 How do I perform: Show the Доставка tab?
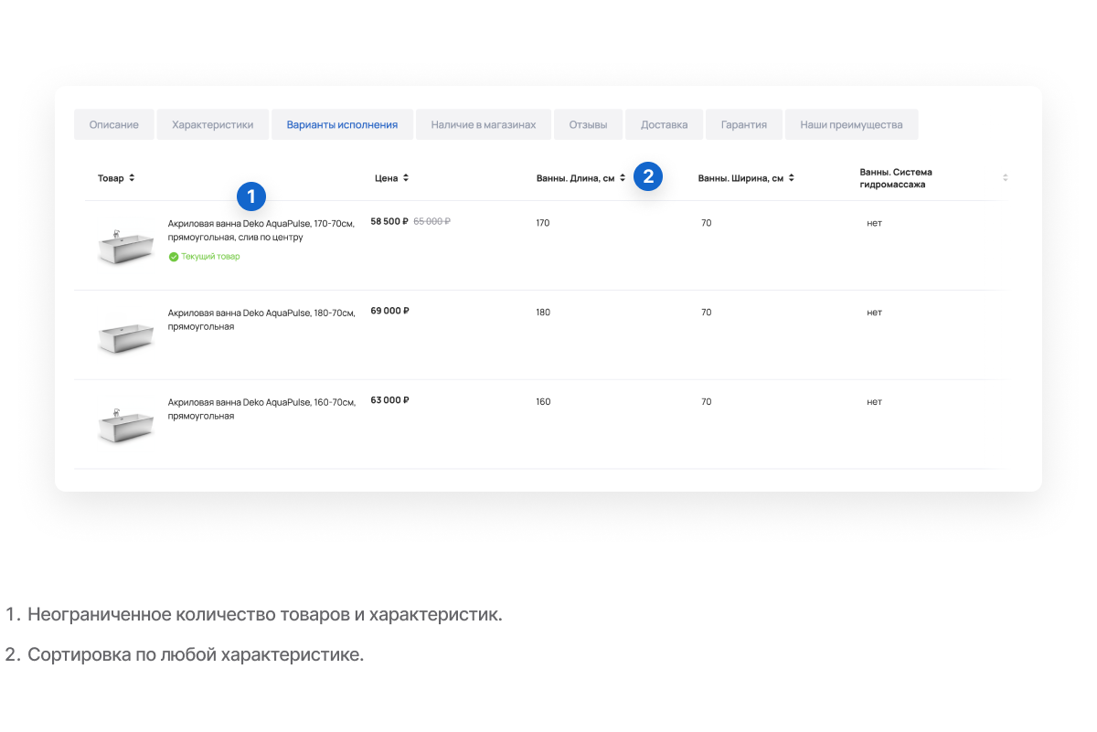[664, 125]
